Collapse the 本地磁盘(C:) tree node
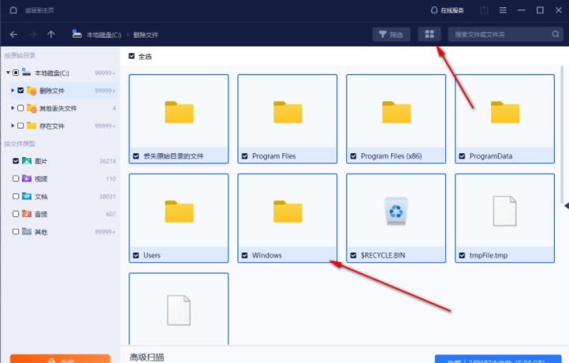Image resolution: width=569 pixels, height=363 pixels. click(x=8, y=73)
